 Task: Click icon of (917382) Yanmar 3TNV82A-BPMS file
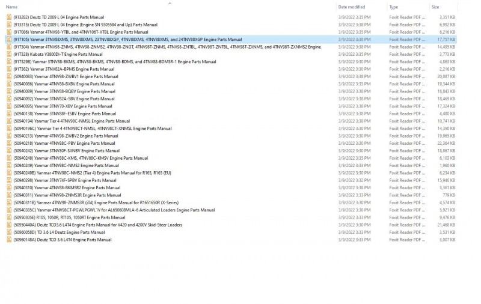coord(9,69)
